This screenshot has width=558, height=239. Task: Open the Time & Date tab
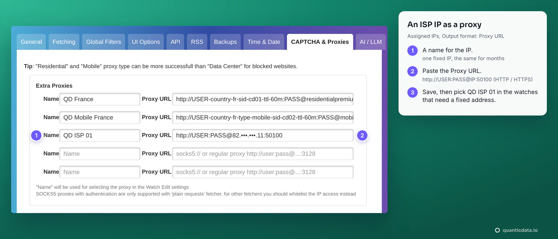click(x=264, y=42)
